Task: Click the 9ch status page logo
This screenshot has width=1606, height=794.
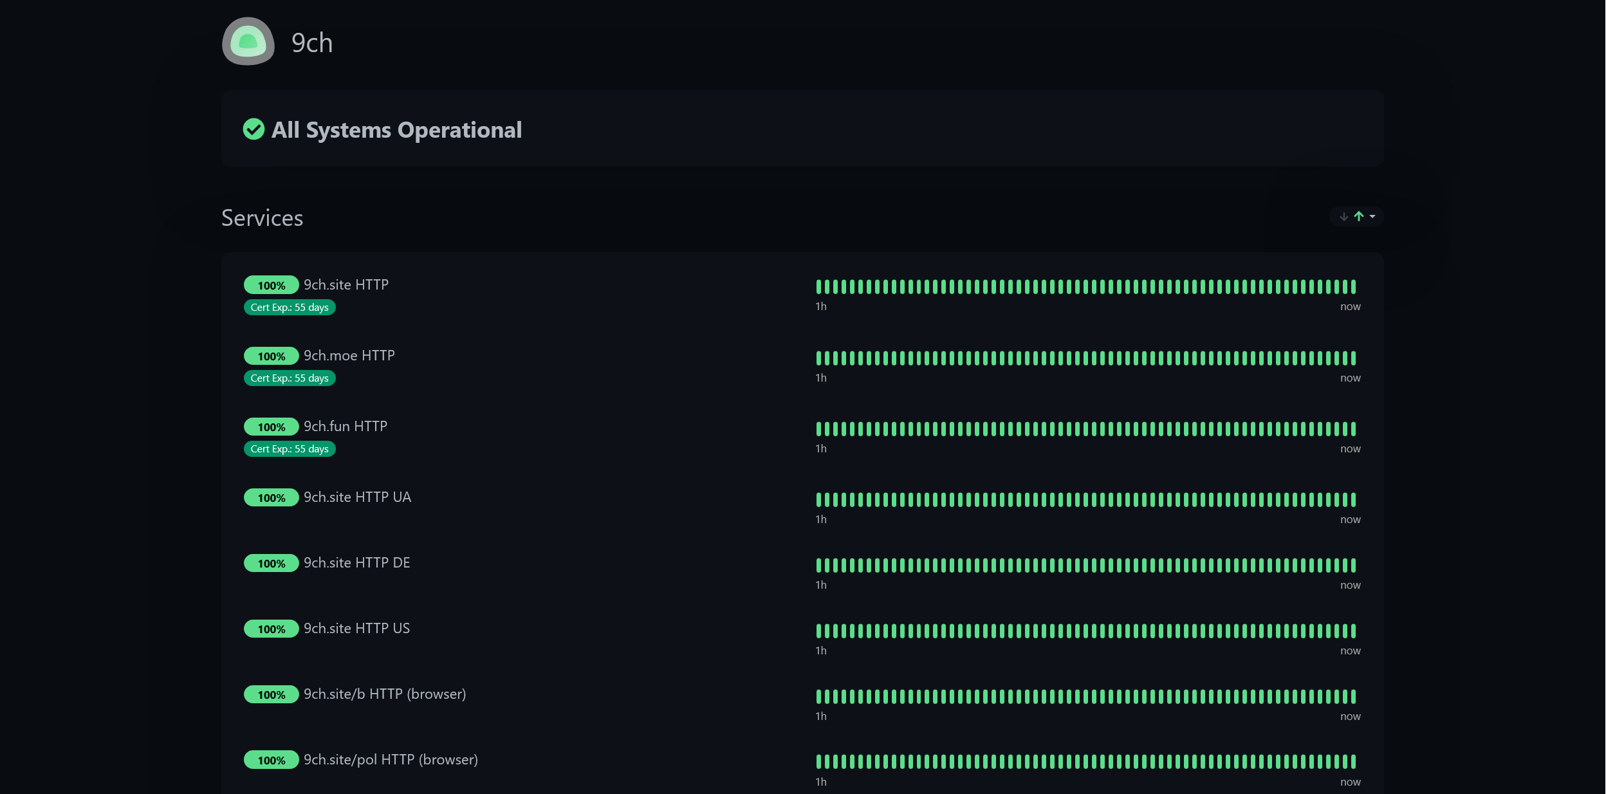Action: coord(248,42)
